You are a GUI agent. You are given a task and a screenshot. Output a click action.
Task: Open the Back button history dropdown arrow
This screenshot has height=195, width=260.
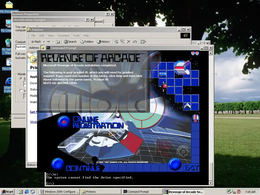(44, 42)
